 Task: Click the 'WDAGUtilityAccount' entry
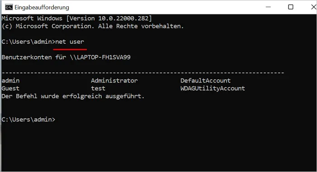coord(213,88)
